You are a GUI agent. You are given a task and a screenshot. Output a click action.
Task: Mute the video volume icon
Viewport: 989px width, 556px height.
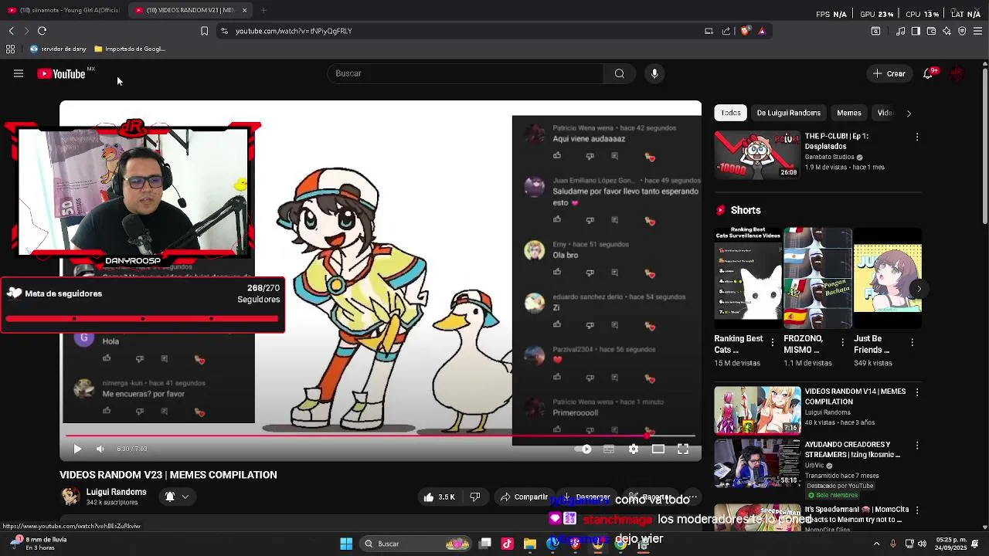(100, 449)
